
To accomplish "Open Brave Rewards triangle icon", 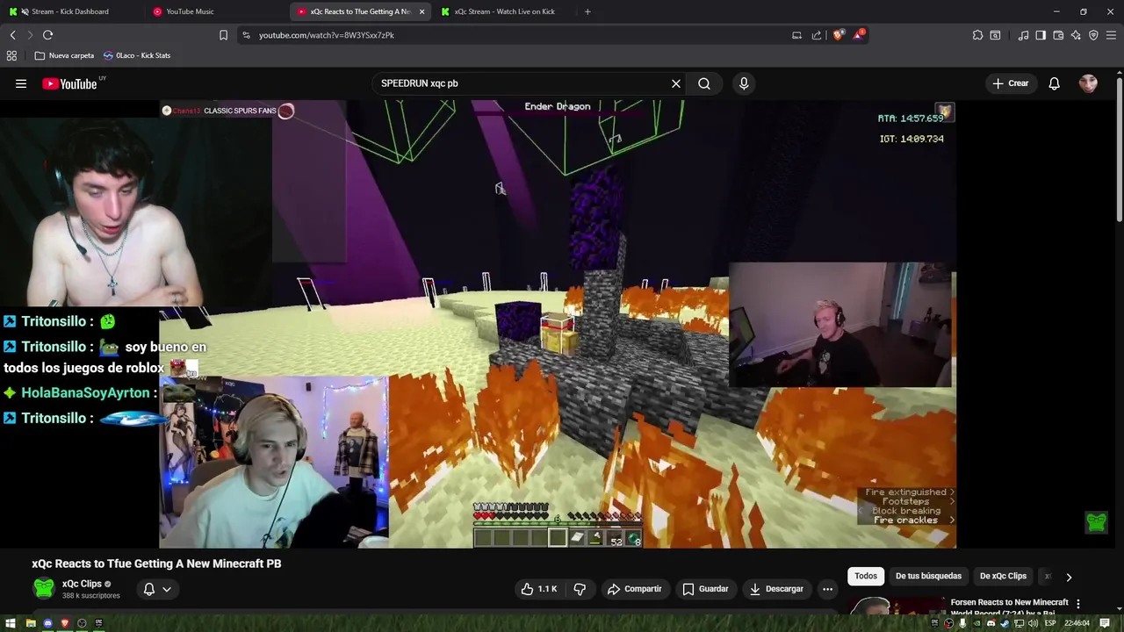I will [x=860, y=35].
